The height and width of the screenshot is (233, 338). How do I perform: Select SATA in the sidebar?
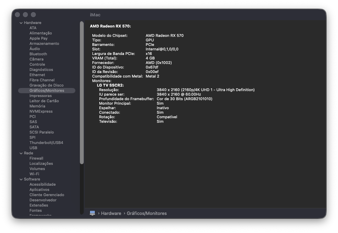point(34,127)
